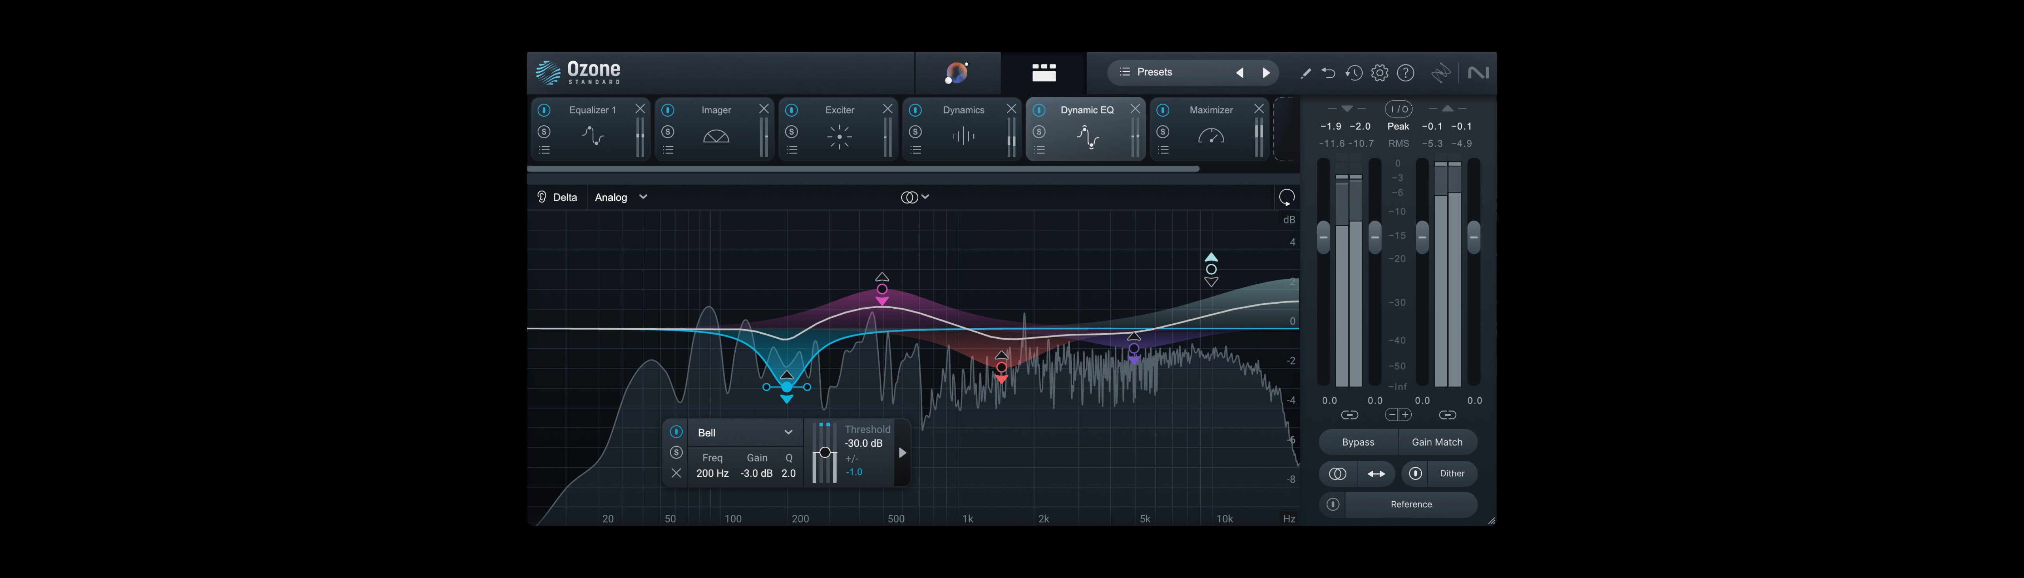Click the swap channels double-arrow button
2024x578 pixels.
(1376, 474)
